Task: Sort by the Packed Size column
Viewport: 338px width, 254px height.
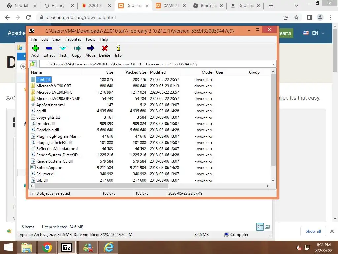Action: (131, 72)
